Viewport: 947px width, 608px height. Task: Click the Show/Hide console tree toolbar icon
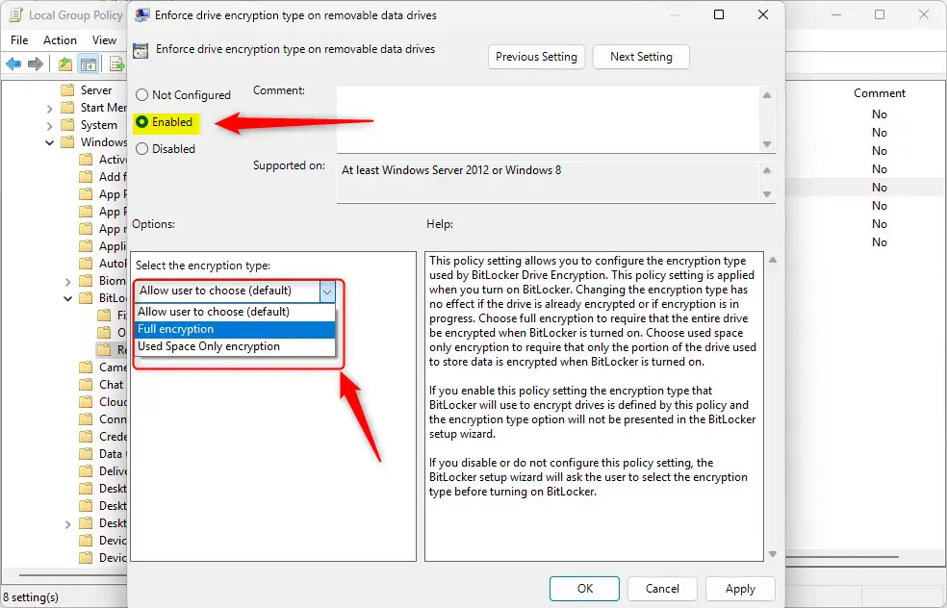click(x=89, y=63)
